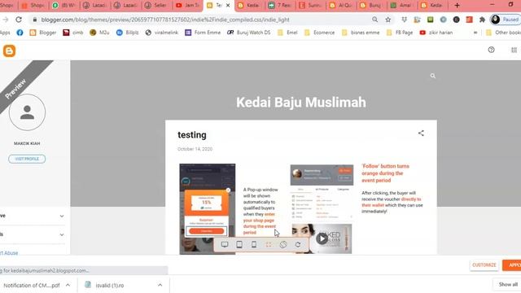This screenshot has width=521, height=293.
Task: Open the Chrome extensions puzzle icon
Action: (482, 20)
